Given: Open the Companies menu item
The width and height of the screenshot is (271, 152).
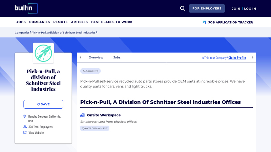Looking at the screenshot, I should (x=39, y=22).
